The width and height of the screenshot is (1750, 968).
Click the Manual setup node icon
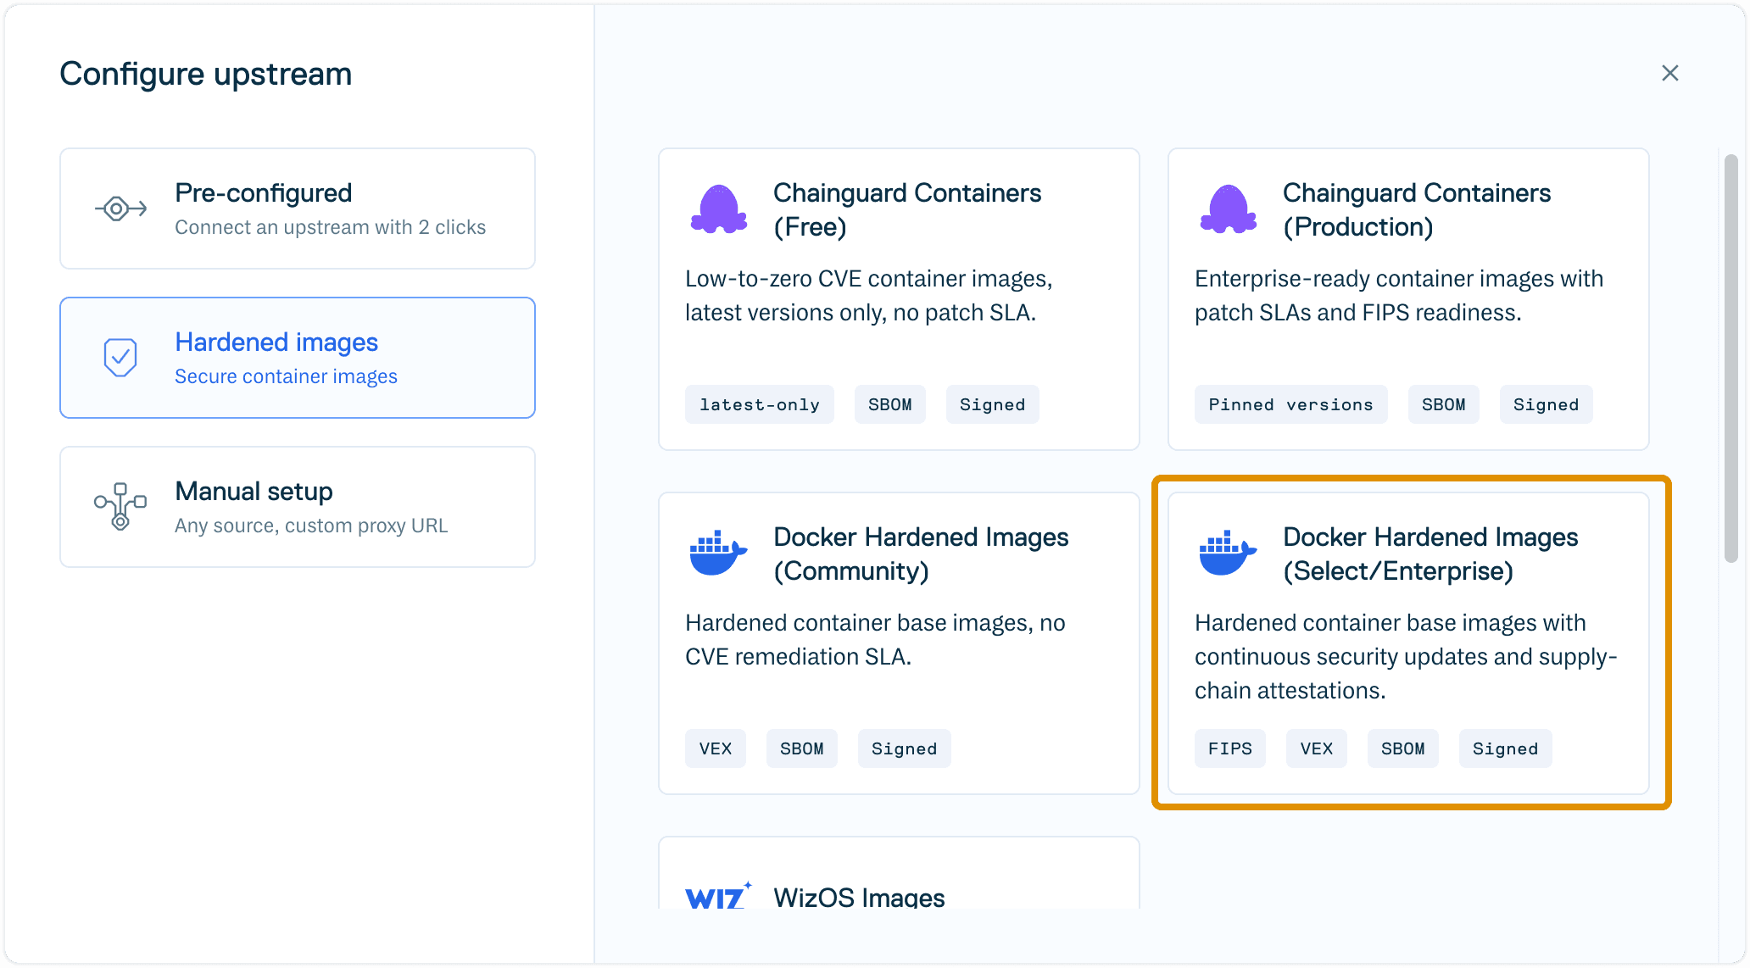coord(120,507)
